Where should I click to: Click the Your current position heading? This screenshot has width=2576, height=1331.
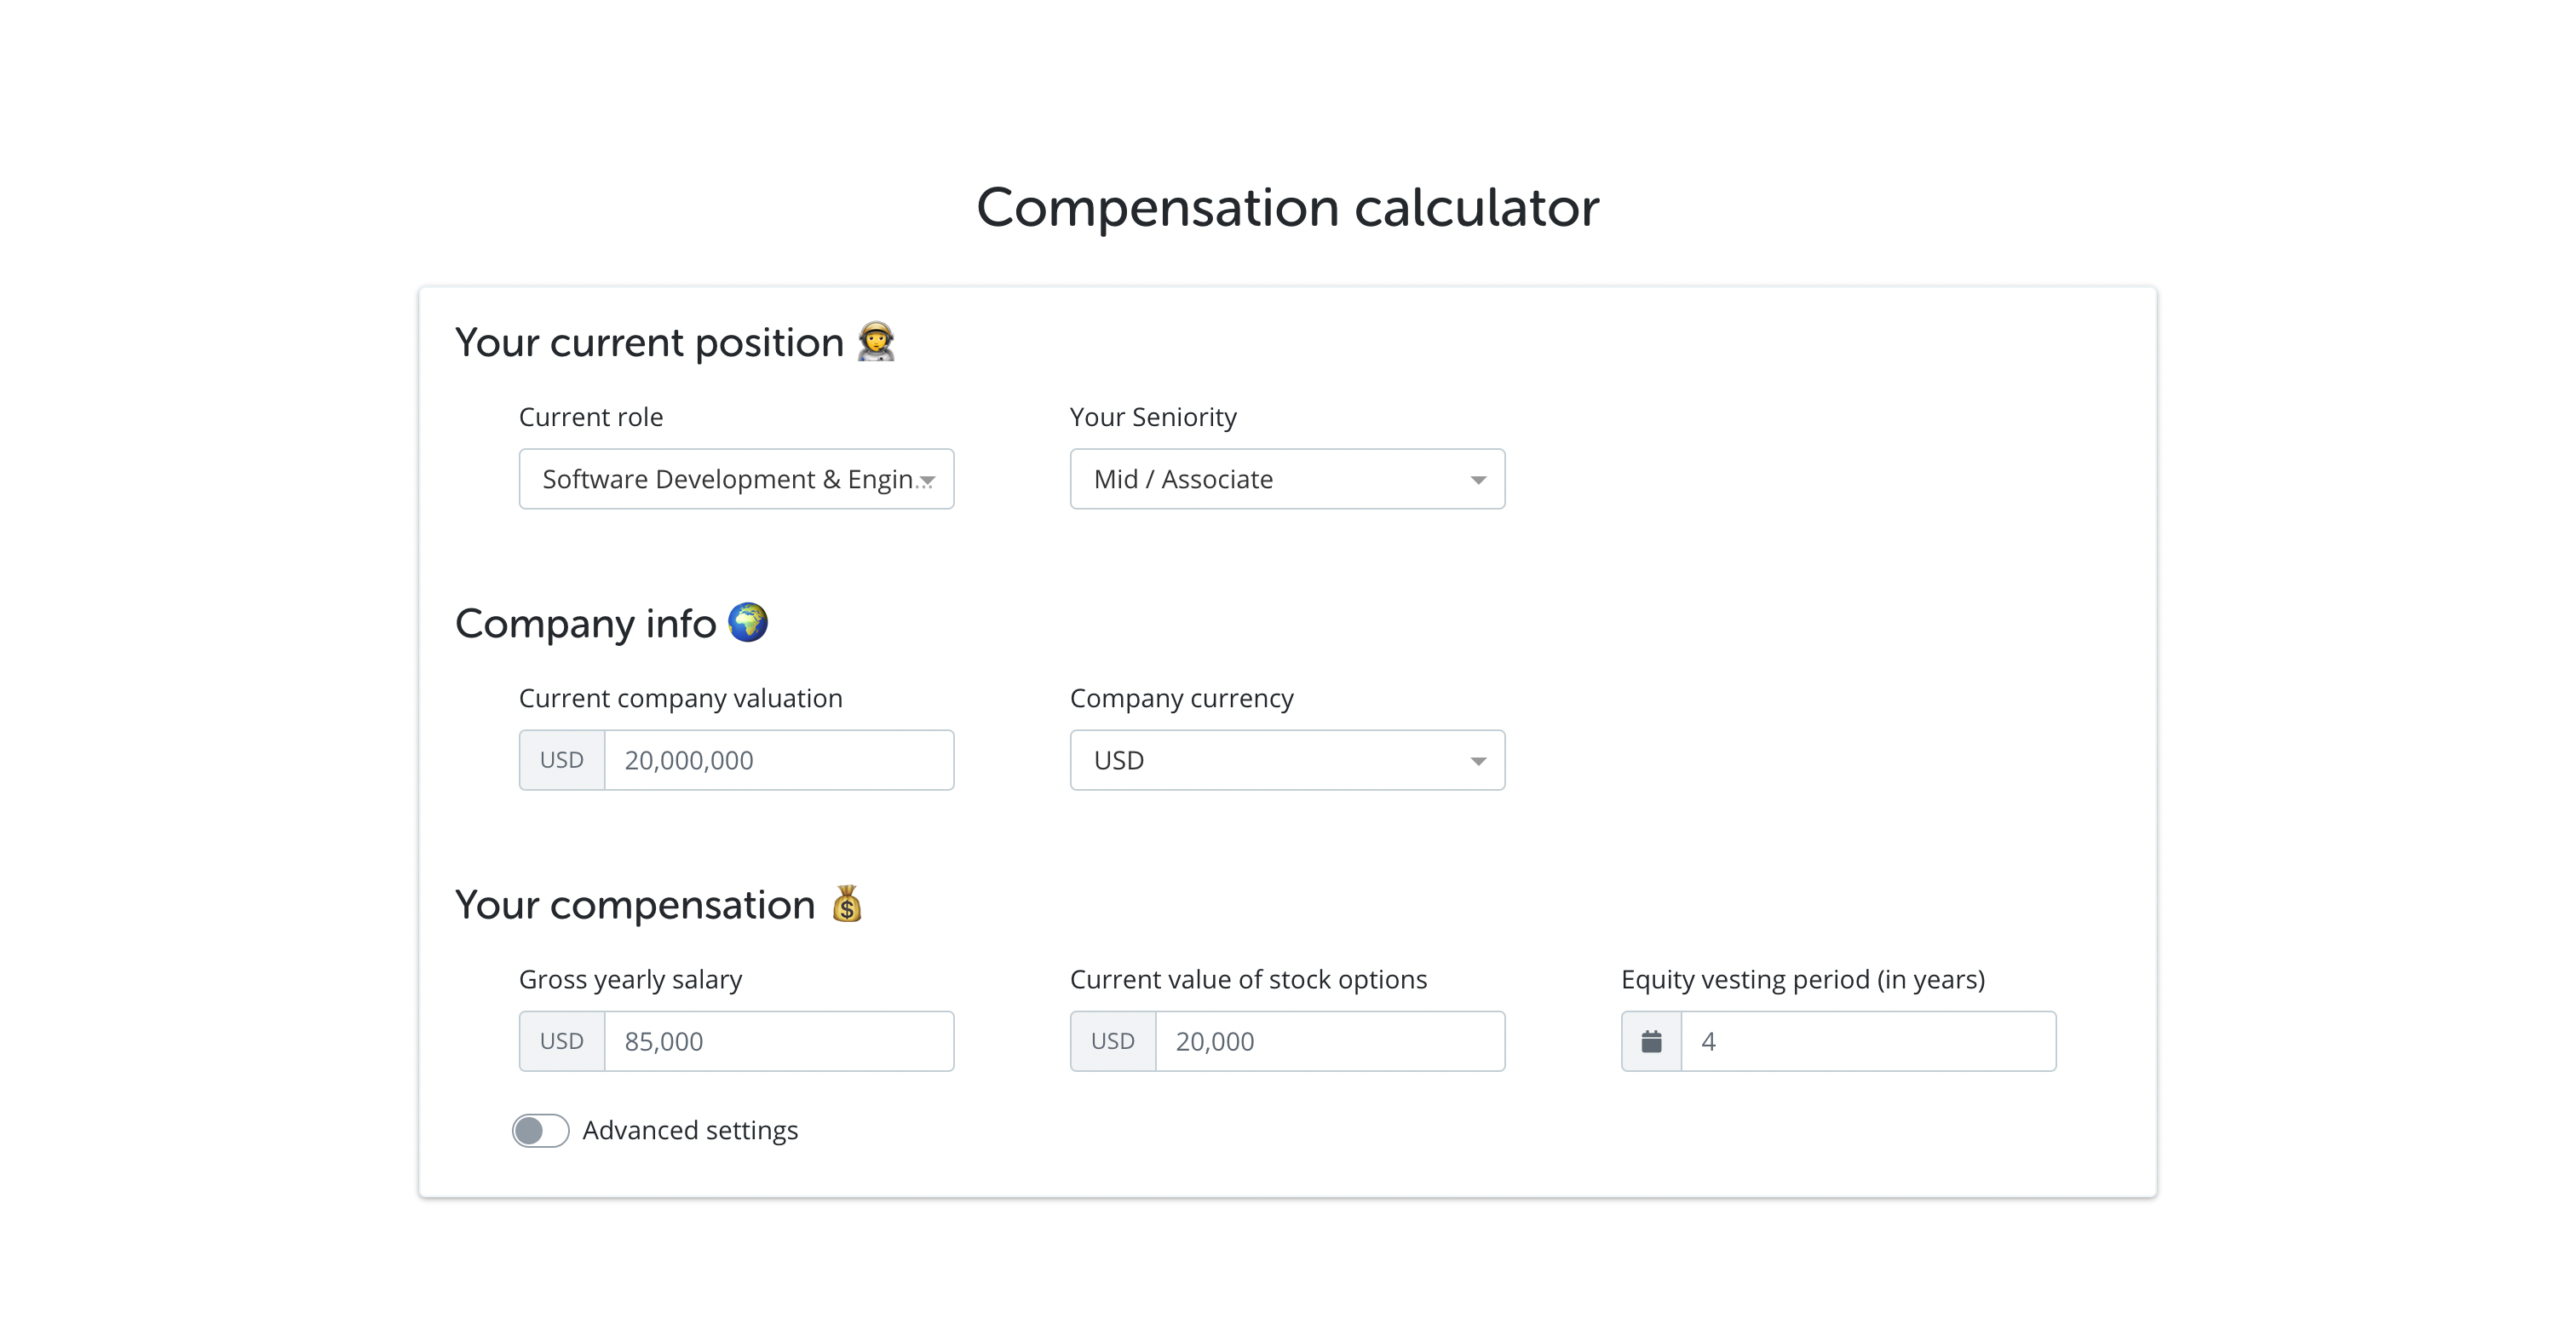[x=649, y=342]
